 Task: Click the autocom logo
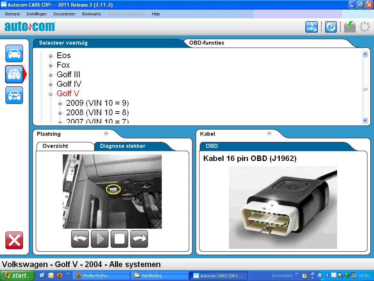pos(30,26)
